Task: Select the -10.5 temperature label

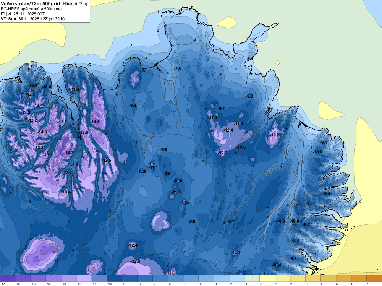Action: pos(241,147)
